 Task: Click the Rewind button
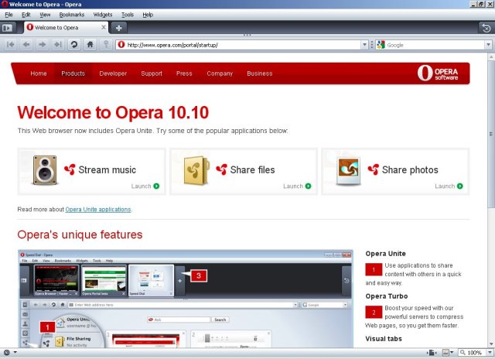coord(11,45)
